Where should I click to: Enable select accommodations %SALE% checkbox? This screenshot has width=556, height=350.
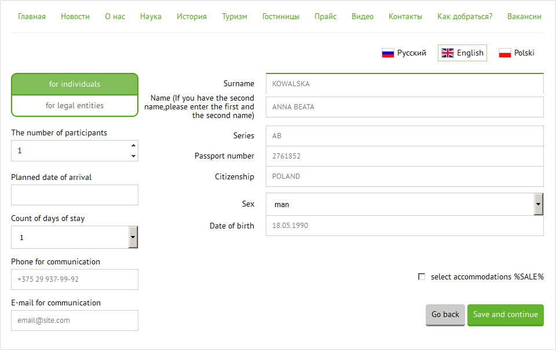tap(422, 277)
